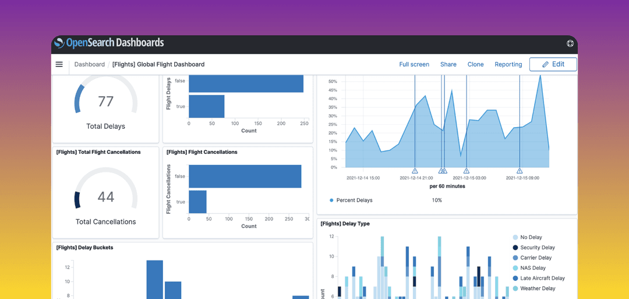
Task: Click the [Flights] Delay Type panel title
Action: point(345,224)
